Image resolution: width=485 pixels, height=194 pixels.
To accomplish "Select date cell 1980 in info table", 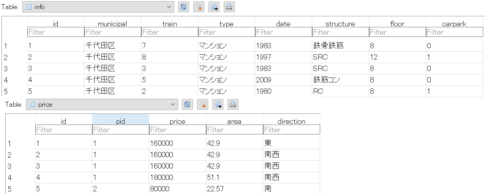I will (283, 91).
